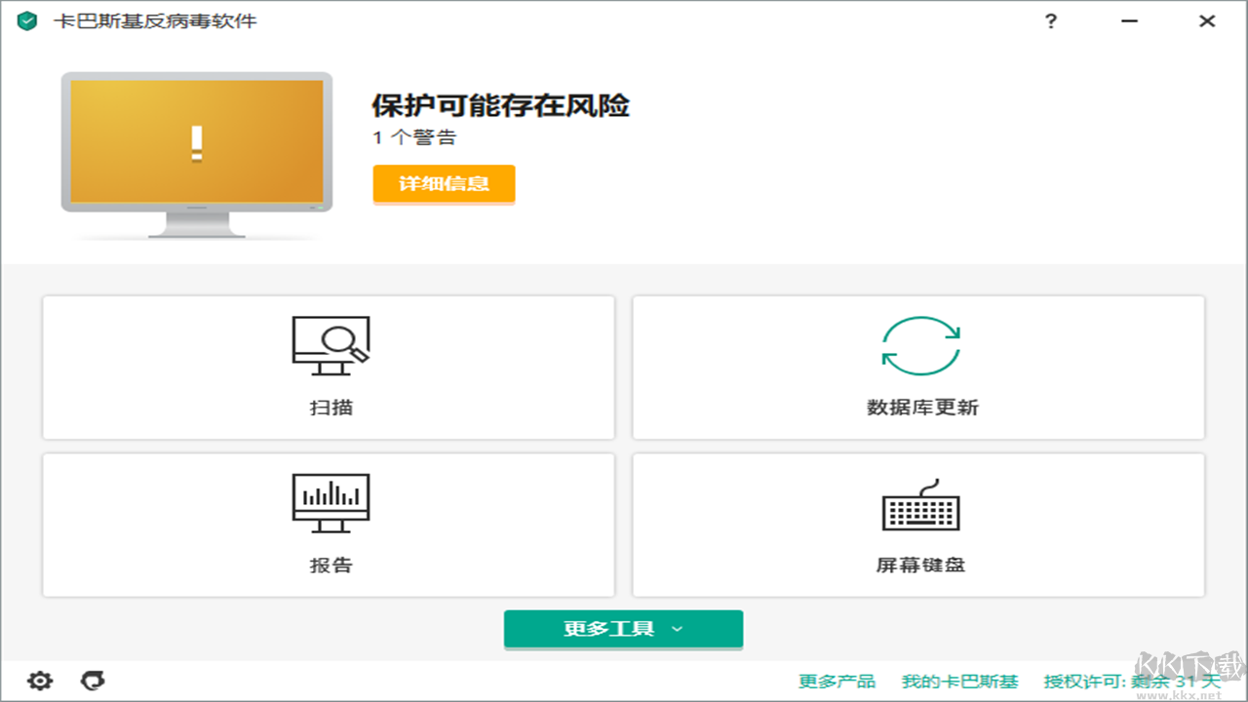Screen dimensions: 1248x702
Task: Click the 报告 chart monitor icon
Action: pyautogui.click(x=331, y=502)
